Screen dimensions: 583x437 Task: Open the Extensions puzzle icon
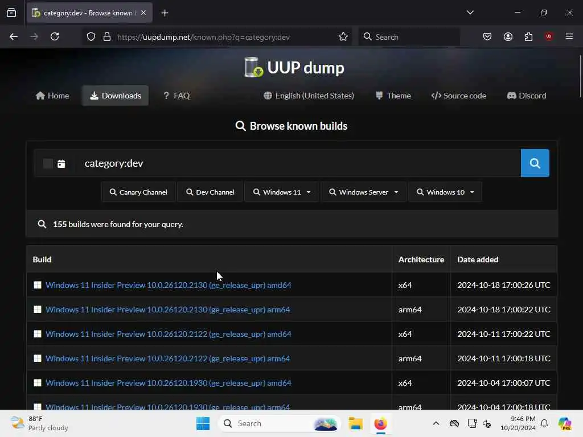click(528, 36)
